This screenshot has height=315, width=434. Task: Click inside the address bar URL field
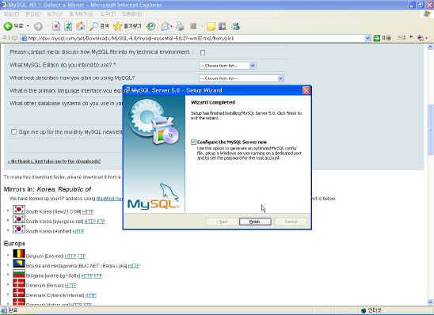point(195,38)
